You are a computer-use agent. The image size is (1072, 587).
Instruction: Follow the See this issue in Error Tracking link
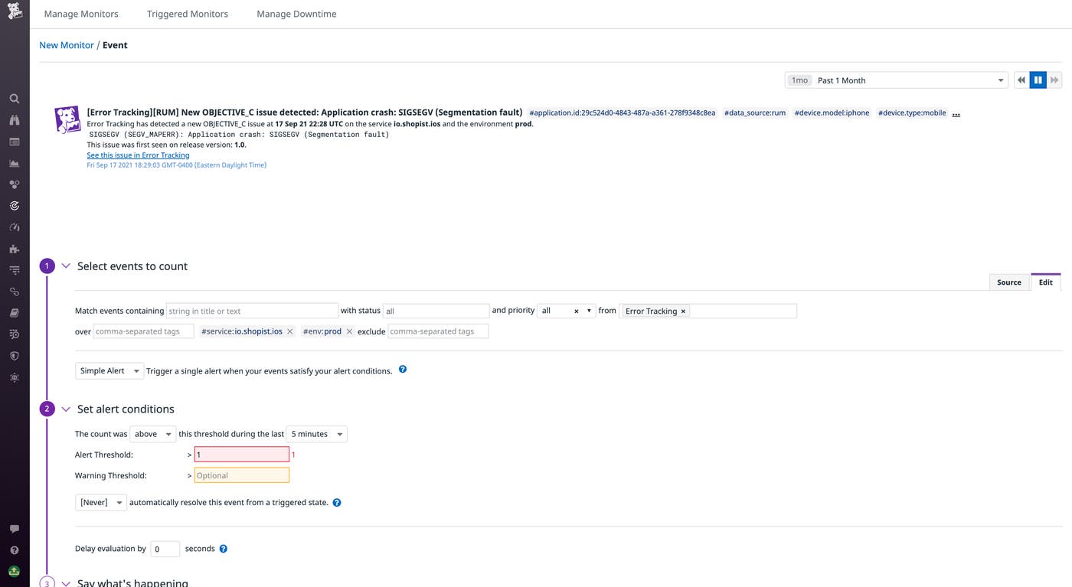(x=138, y=155)
